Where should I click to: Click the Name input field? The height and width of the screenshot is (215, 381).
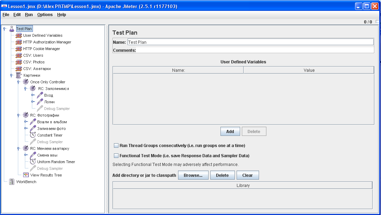click(x=251, y=42)
